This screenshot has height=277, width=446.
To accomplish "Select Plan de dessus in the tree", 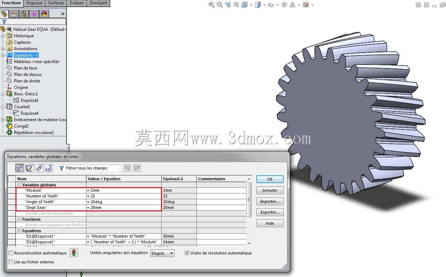I will [28, 75].
